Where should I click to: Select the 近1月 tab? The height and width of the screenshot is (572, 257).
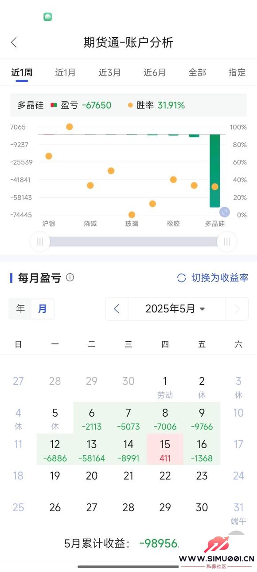[x=65, y=73]
